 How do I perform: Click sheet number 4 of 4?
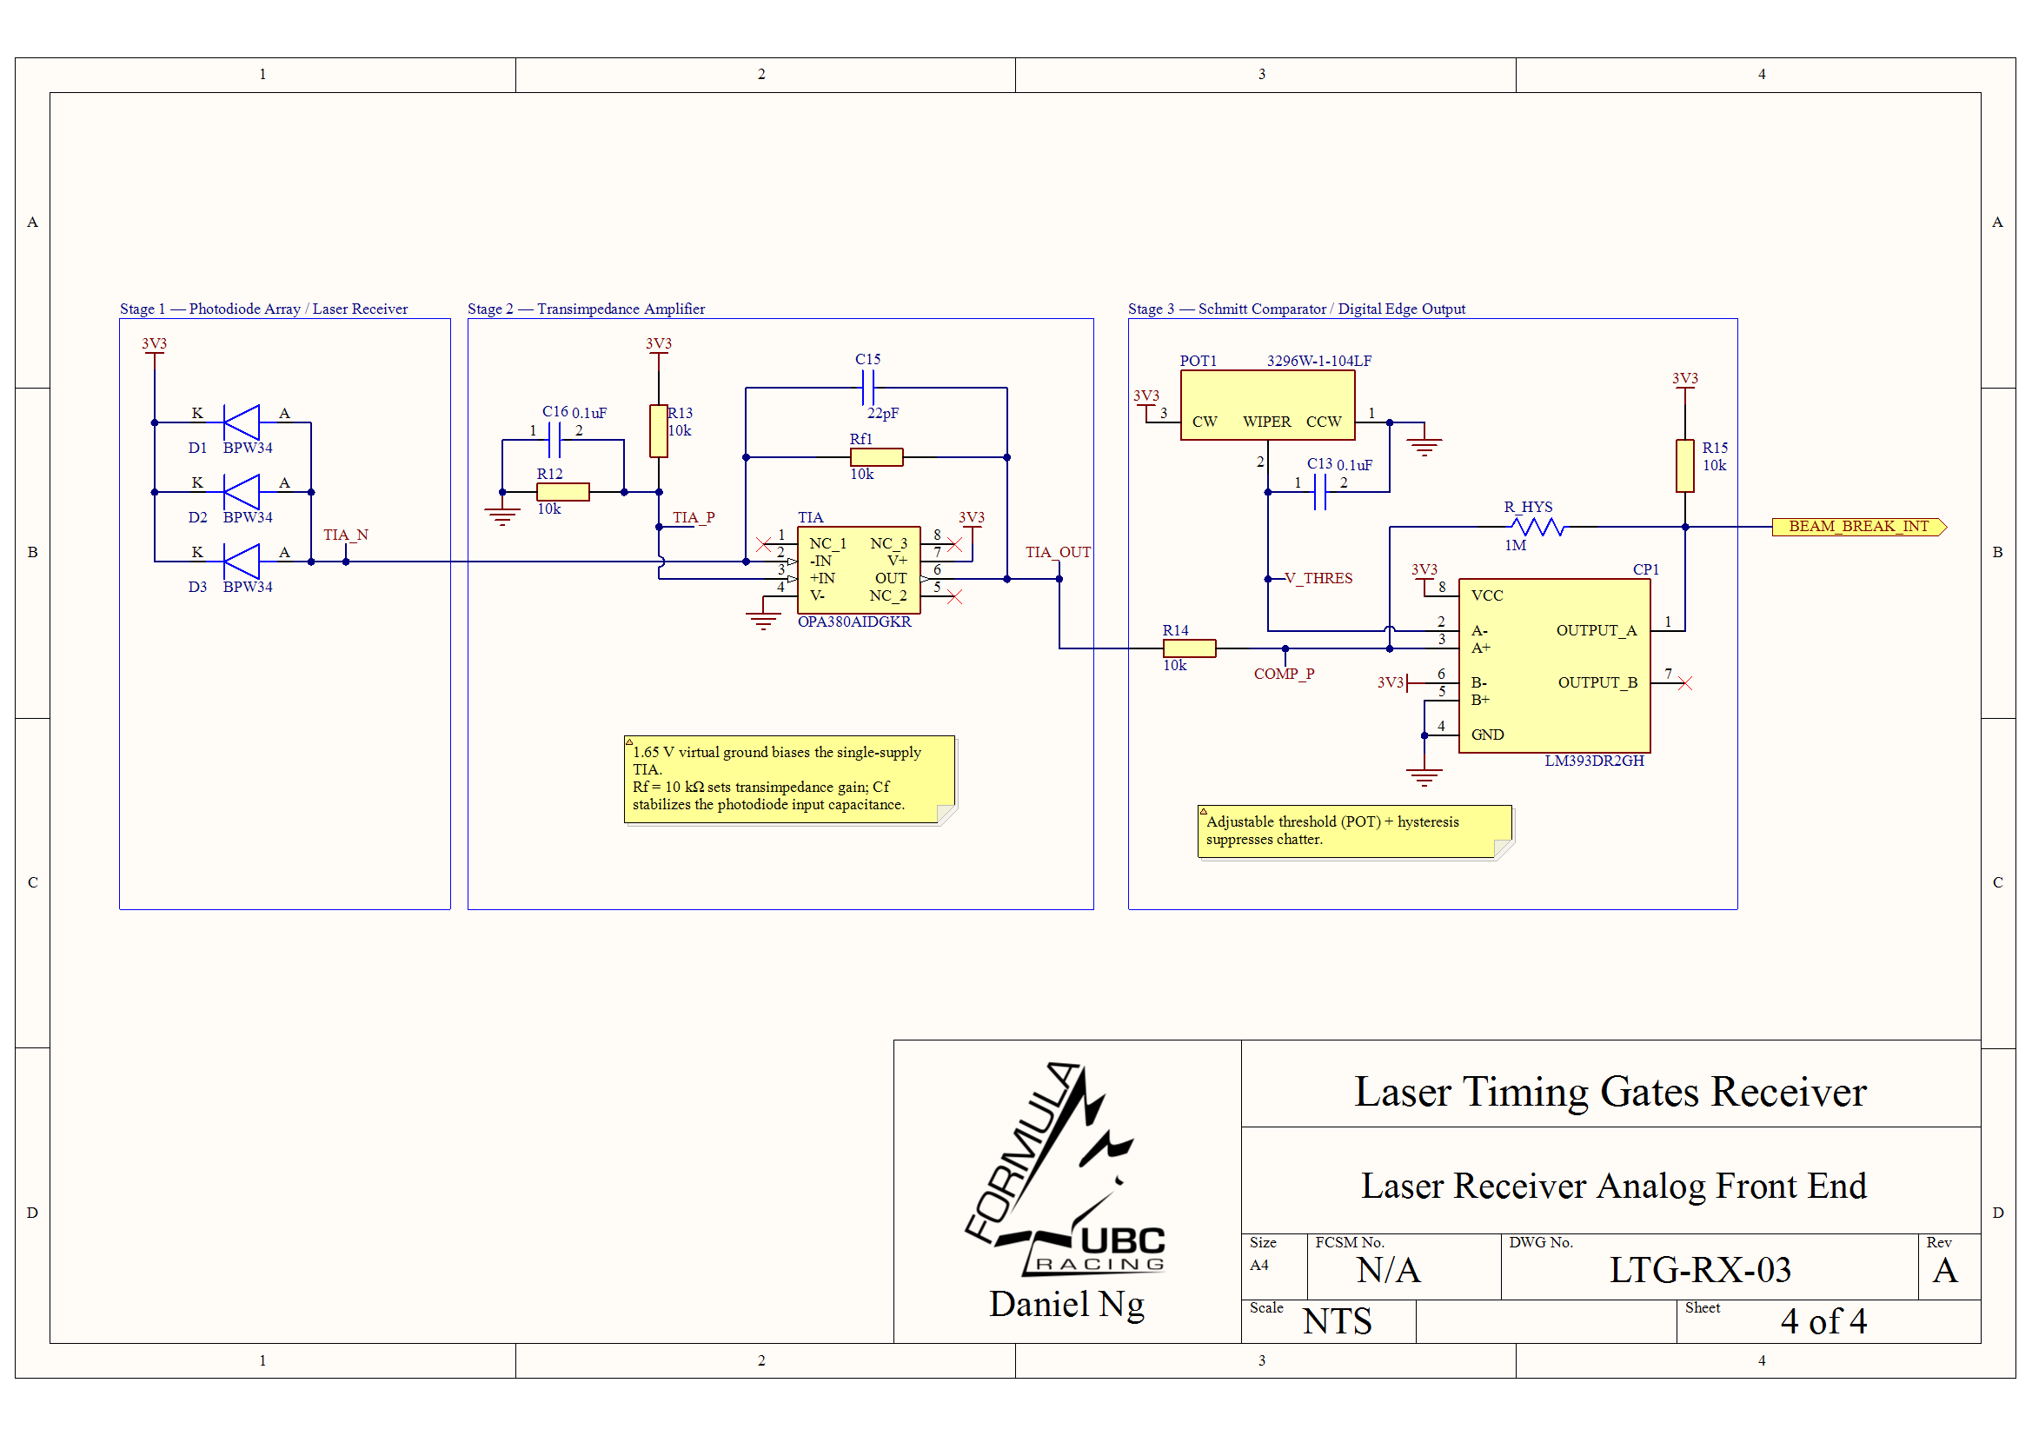(1823, 1322)
